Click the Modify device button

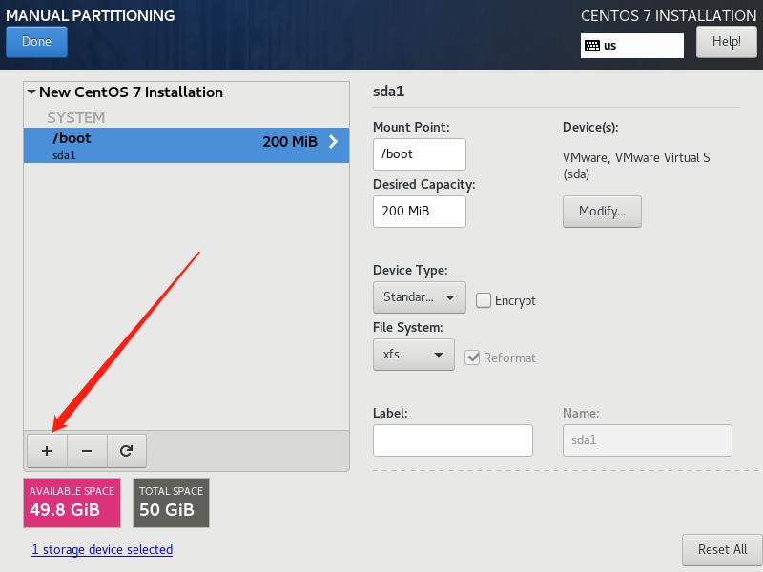[x=602, y=212]
